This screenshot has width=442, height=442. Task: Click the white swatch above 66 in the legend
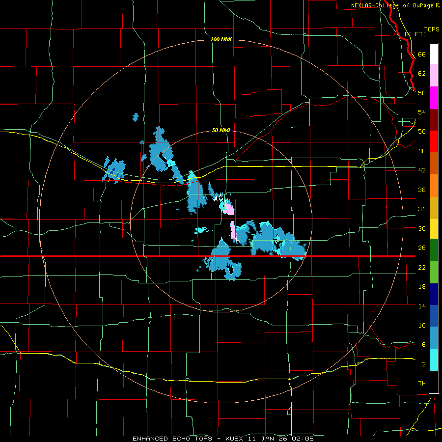click(434, 54)
